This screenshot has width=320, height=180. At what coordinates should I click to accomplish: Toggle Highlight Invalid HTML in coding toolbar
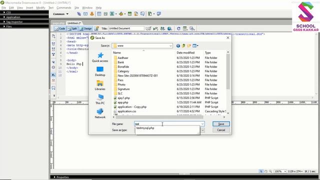[53, 80]
